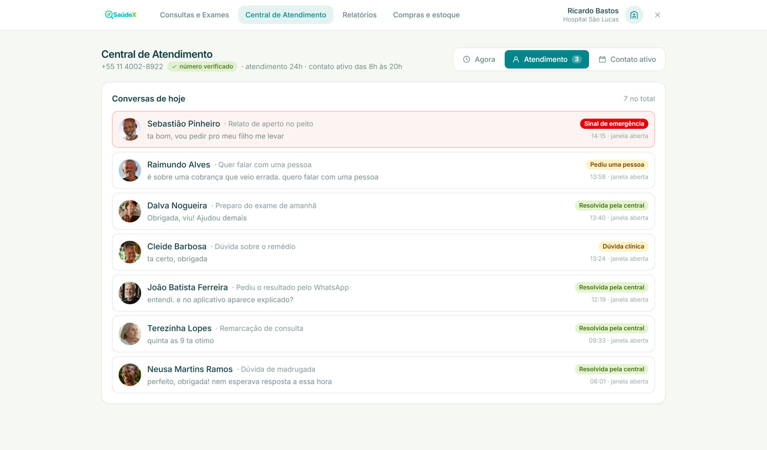Click the Sinal de emergência tag
The width and height of the screenshot is (767, 450).
coord(614,124)
